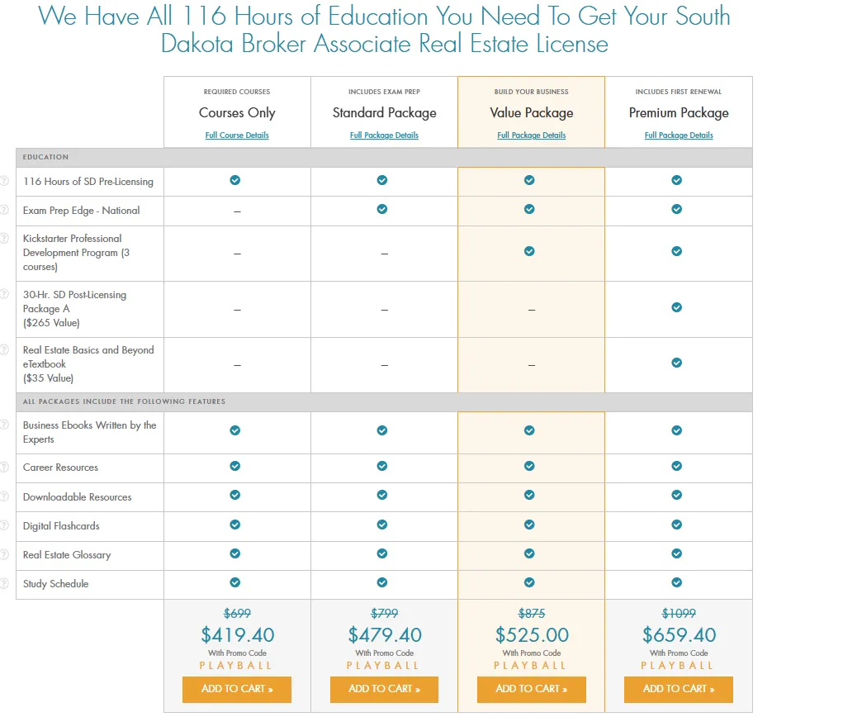Open Value Package Full Package Details link
The width and height of the screenshot is (843, 717).
click(x=532, y=135)
